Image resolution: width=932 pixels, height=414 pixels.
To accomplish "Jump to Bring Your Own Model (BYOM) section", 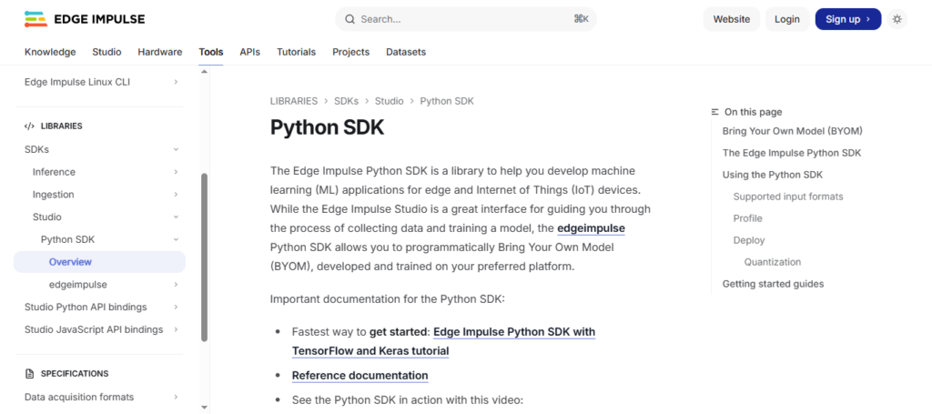I will coord(793,131).
